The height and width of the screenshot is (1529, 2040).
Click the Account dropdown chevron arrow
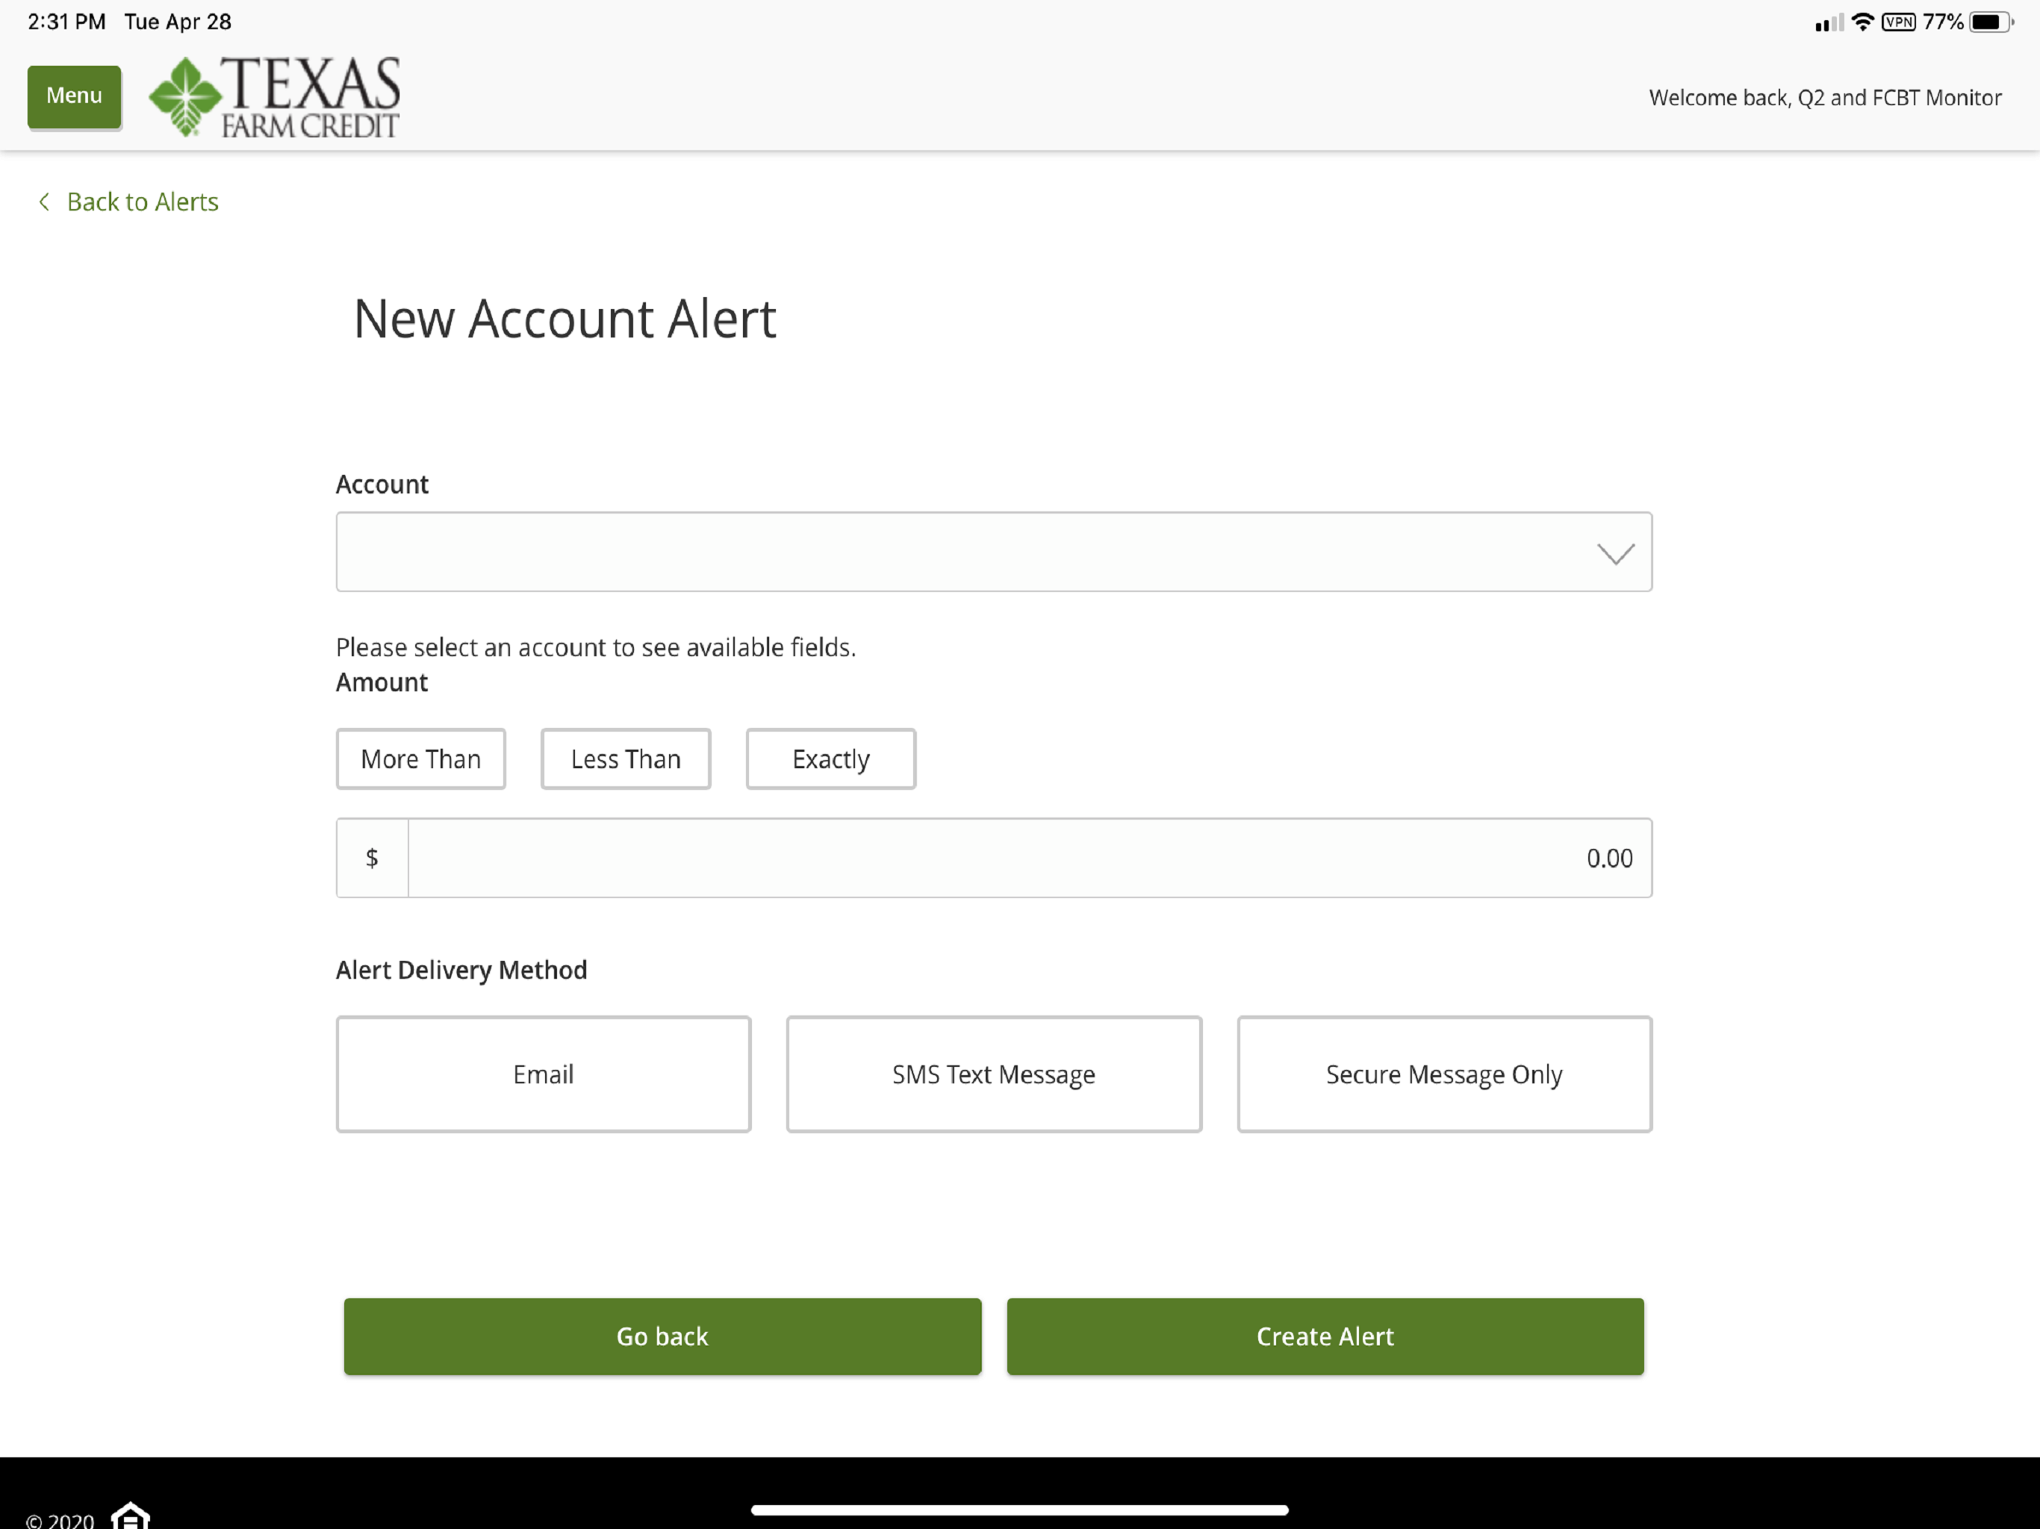pyautogui.click(x=1616, y=553)
